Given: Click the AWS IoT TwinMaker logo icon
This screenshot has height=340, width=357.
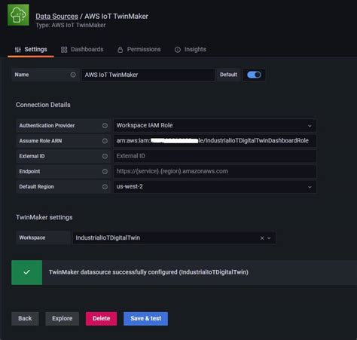Looking at the screenshot, I should click(x=18, y=15).
